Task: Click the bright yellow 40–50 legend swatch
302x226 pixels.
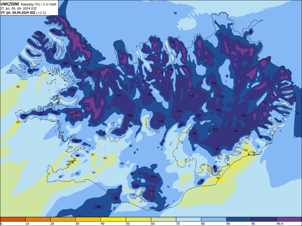Action: 113,219
